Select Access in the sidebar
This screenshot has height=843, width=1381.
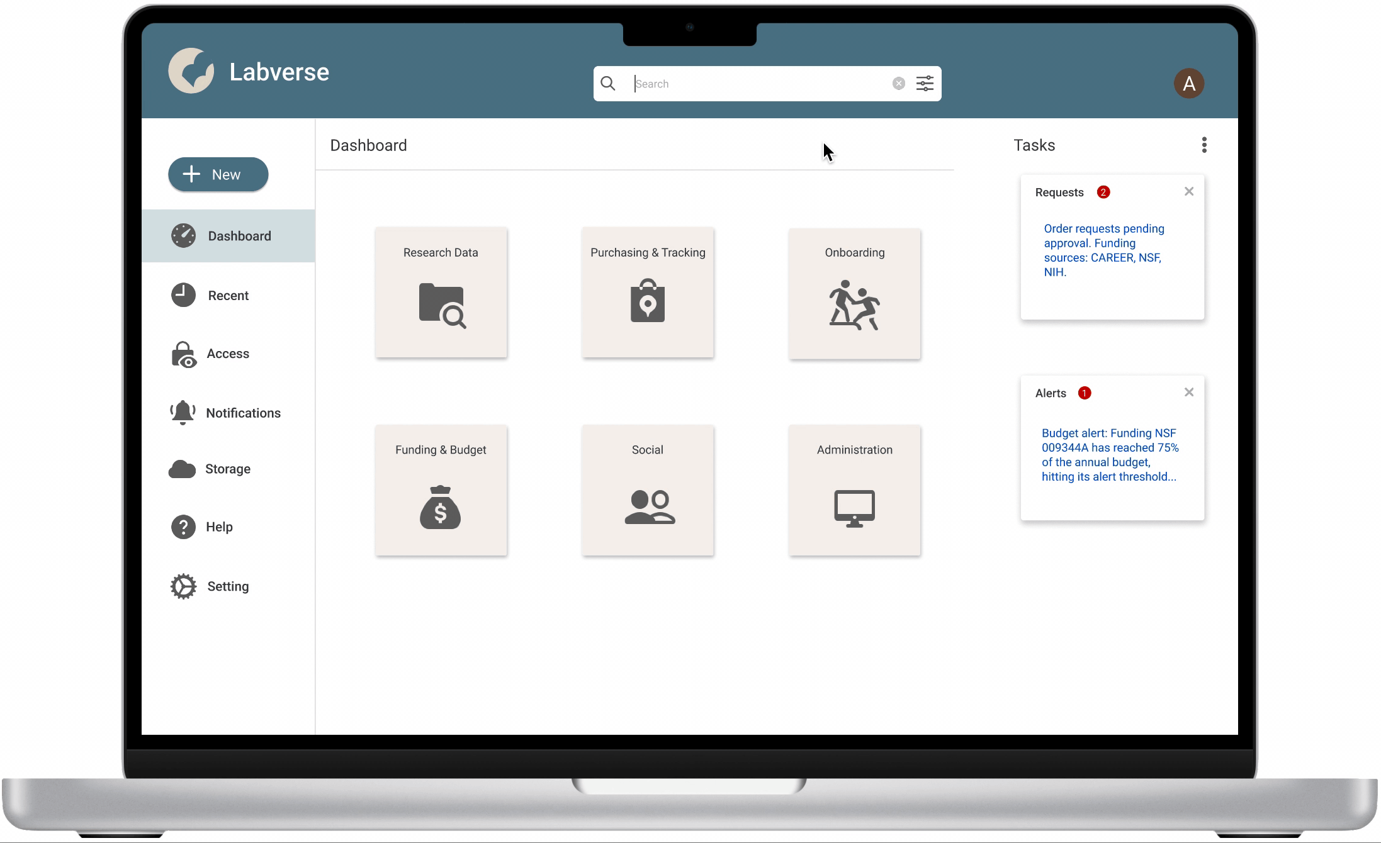tap(227, 354)
